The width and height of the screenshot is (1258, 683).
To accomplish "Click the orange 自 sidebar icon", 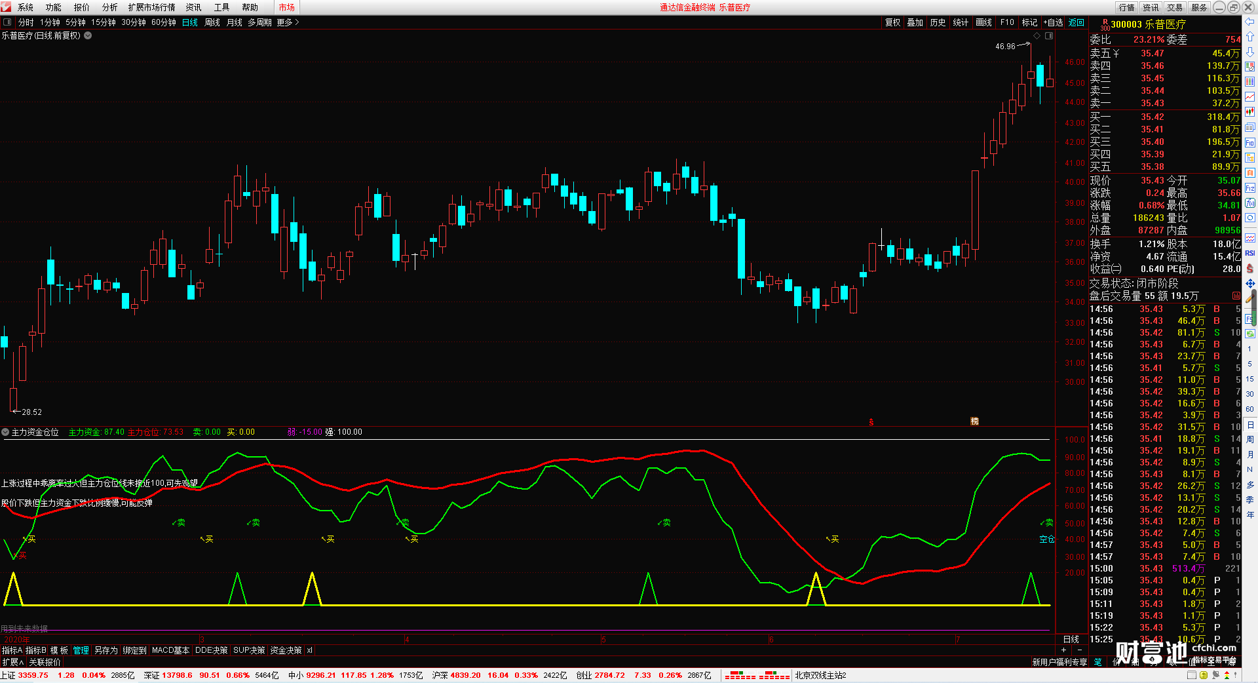I will (x=1250, y=173).
